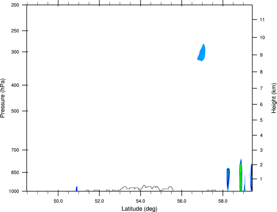The height and width of the screenshot is (212, 277).
Task: Click the 56.0 latitude label
Action: [x=182, y=201]
